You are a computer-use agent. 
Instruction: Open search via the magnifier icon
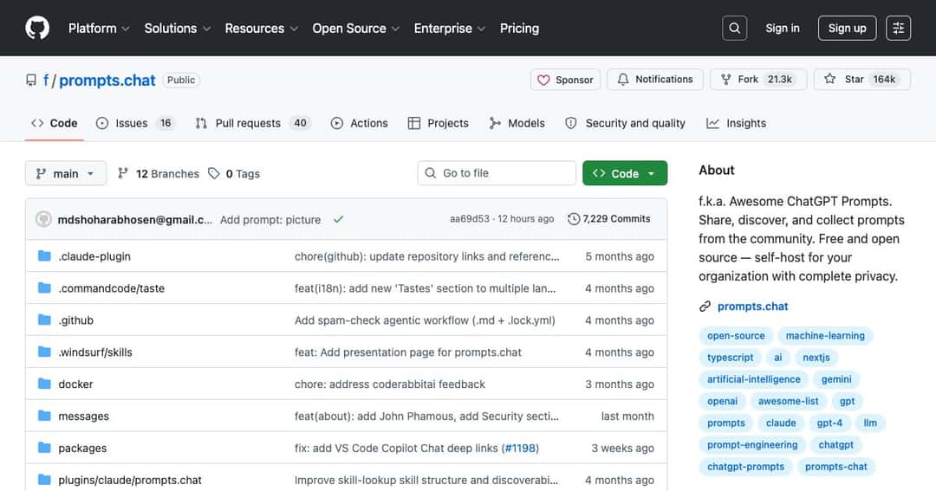[734, 28]
